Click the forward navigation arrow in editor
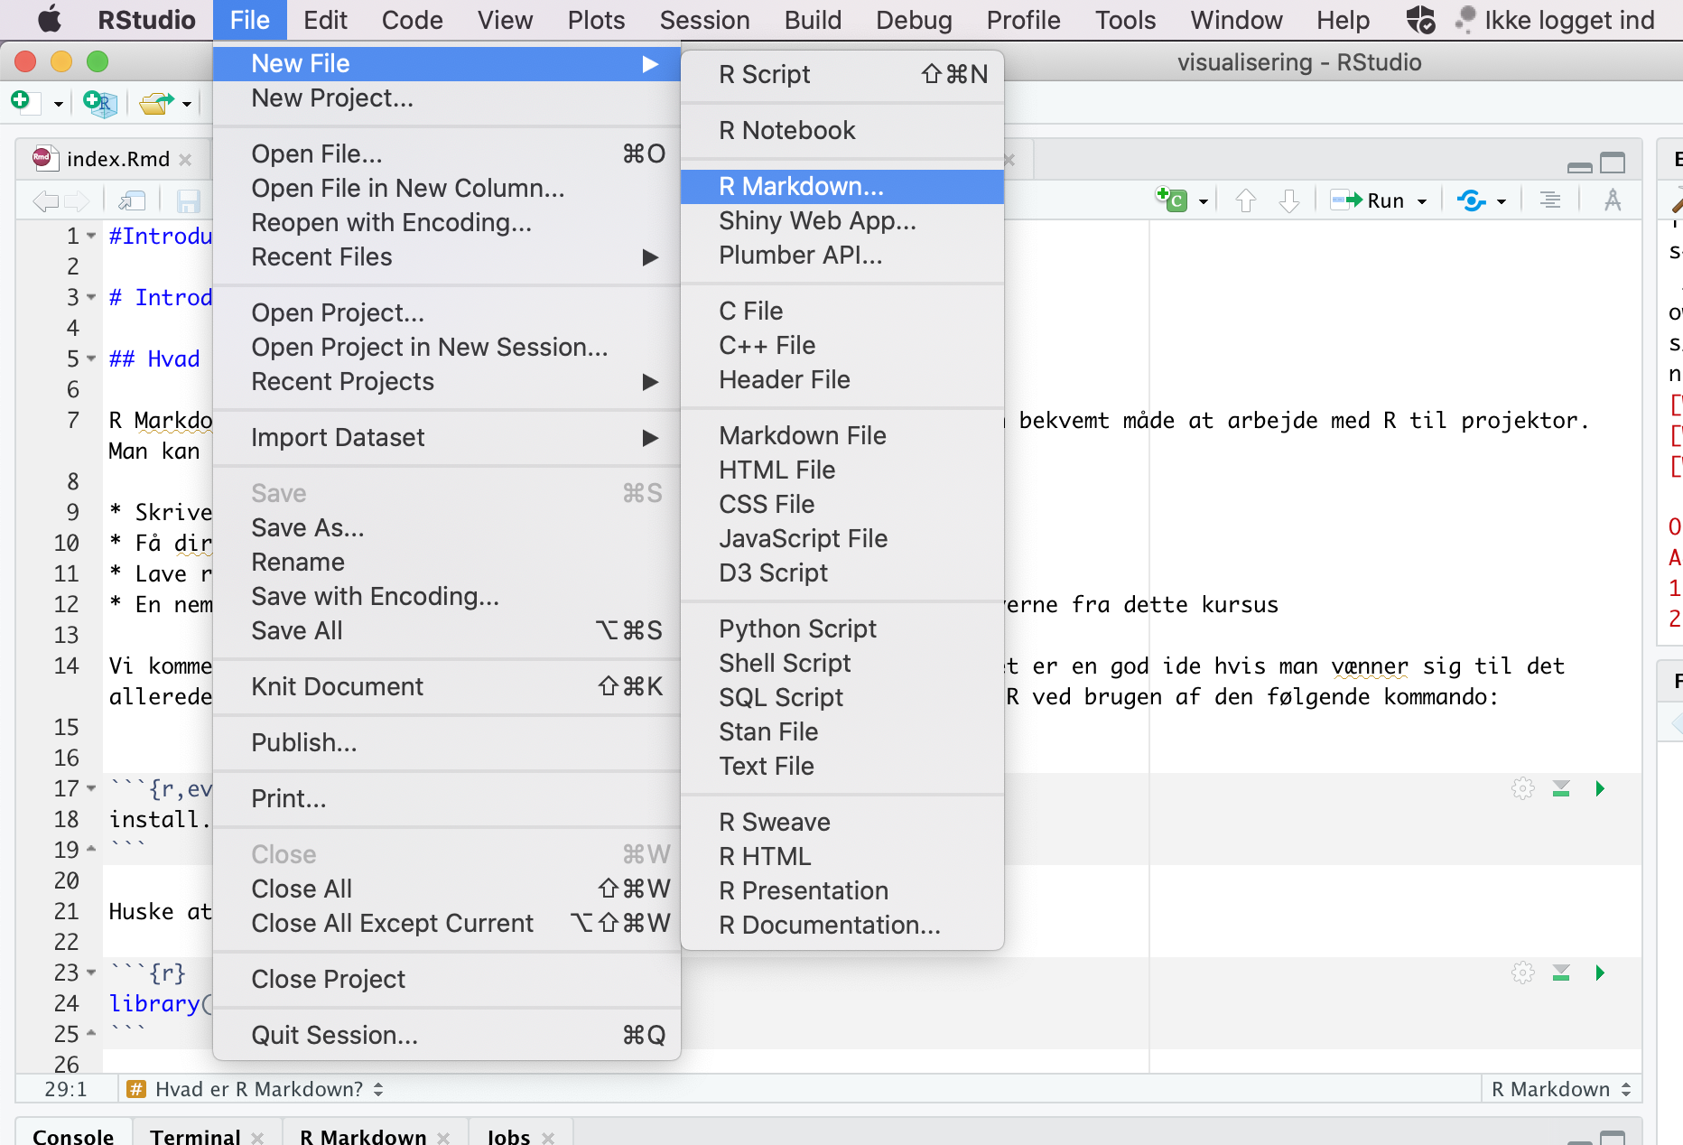1683x1145 pixels. [77, 200]
